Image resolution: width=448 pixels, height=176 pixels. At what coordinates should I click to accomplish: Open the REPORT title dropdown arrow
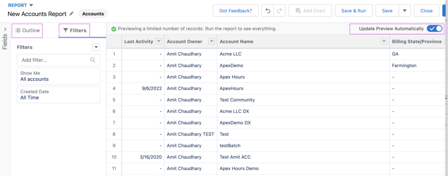[x=31, y=5]
